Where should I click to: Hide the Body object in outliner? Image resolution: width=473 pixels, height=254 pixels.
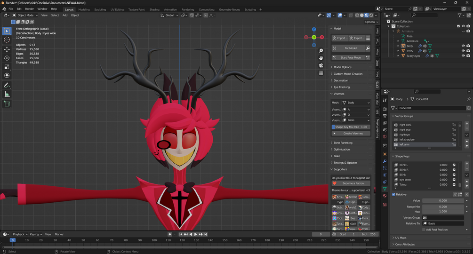pyautogui.click(x=463, y=46)
